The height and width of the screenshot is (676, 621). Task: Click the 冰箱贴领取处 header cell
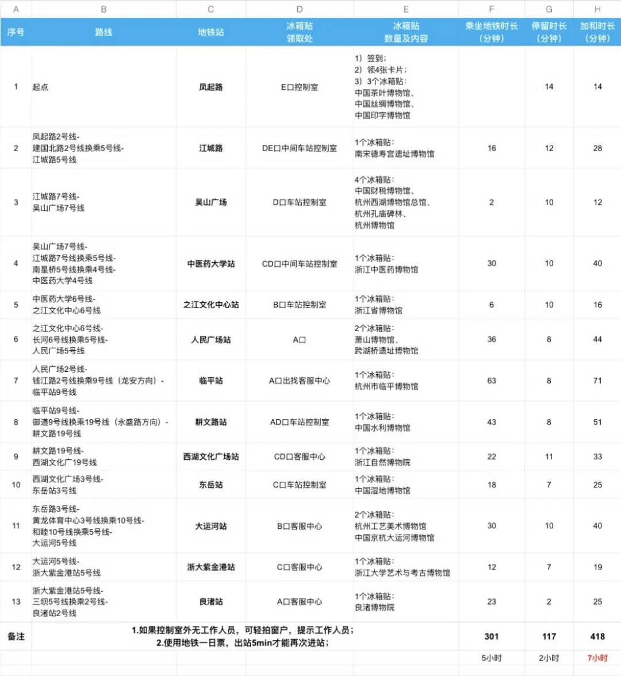coord(300,32)
